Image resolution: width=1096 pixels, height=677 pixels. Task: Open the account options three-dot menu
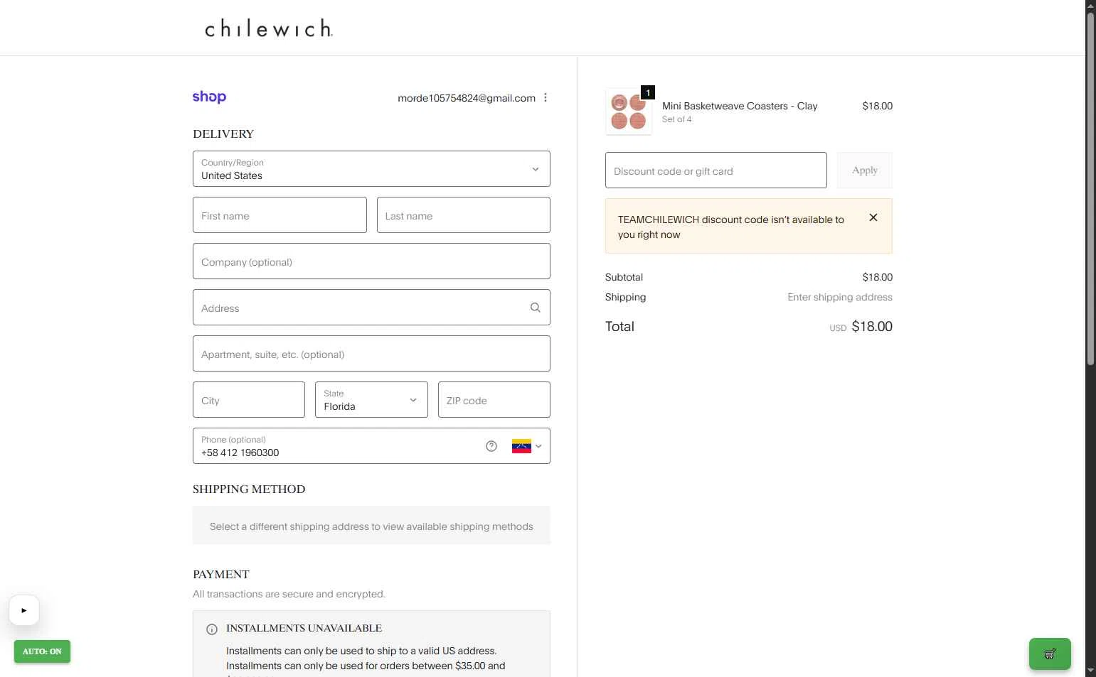[546, 98]
